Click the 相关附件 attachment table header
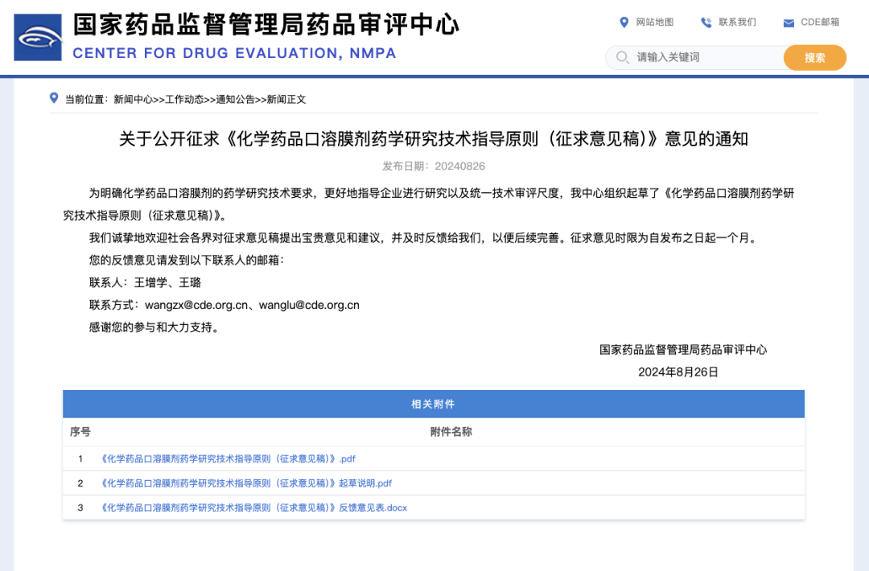The image size is (869, 571). (434, 404)
